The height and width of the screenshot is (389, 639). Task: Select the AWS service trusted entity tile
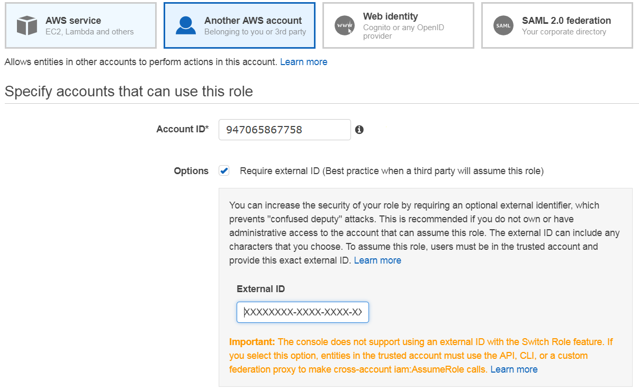click(x=79, y=25)
